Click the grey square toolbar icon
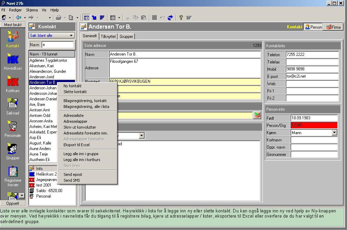Image resolution: width=347 pixels, height=230 pixels. [x=155, y=18]
